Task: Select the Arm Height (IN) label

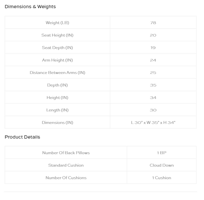Action: pos(57,60)
